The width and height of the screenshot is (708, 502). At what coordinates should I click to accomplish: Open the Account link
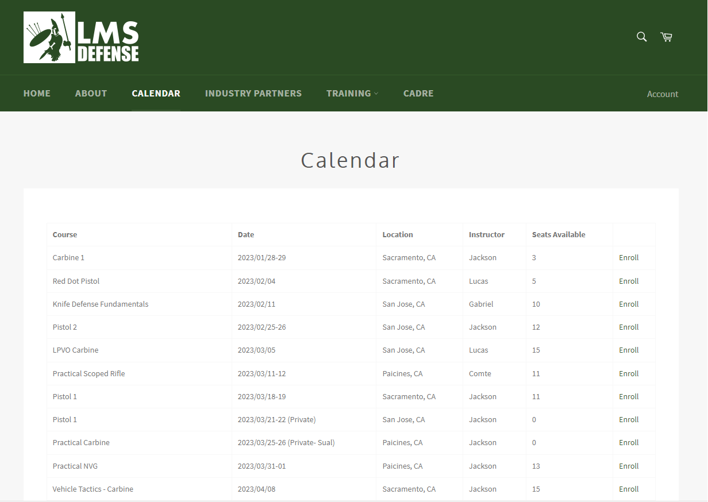tap(662, 94)
